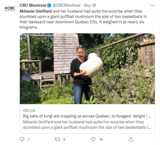Click the reply speech bubble icon
The height and width of the screenshot is (145, 160).
22,139
